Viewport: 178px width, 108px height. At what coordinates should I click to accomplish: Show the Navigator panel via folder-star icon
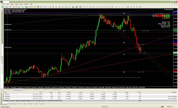pyautogui.click(x=17, y=7)
